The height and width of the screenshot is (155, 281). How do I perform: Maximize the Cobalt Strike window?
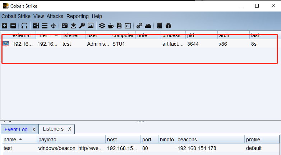tap(257, 6)
